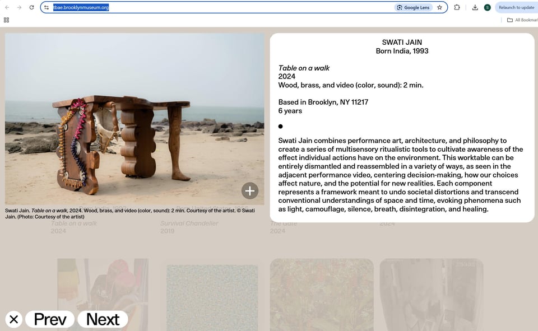Open the downloads icon
The image size is (538, 331).
pyautogui.click(x=475, y=7)
